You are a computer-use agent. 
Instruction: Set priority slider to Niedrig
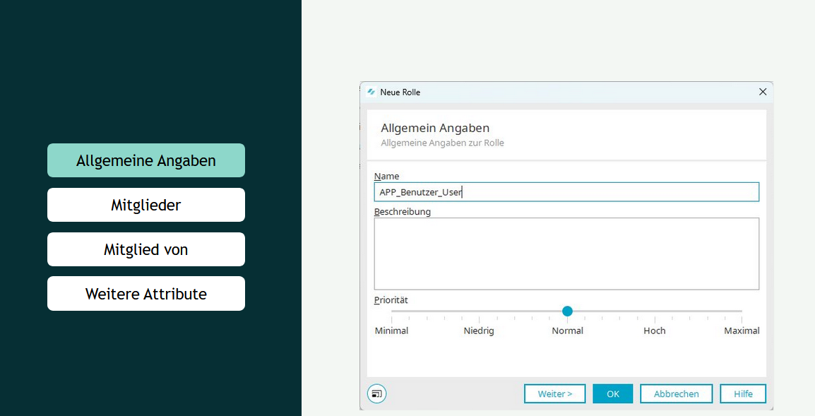click(480, 311)
